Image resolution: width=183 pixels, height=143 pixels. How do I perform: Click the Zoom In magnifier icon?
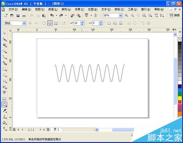[126, 15]
